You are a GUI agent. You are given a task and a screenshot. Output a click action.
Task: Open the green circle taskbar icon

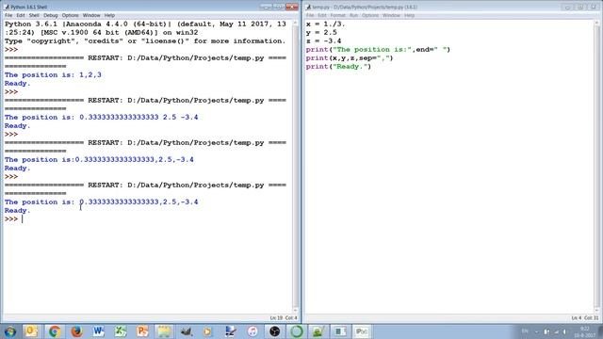[x=297, y=331]
